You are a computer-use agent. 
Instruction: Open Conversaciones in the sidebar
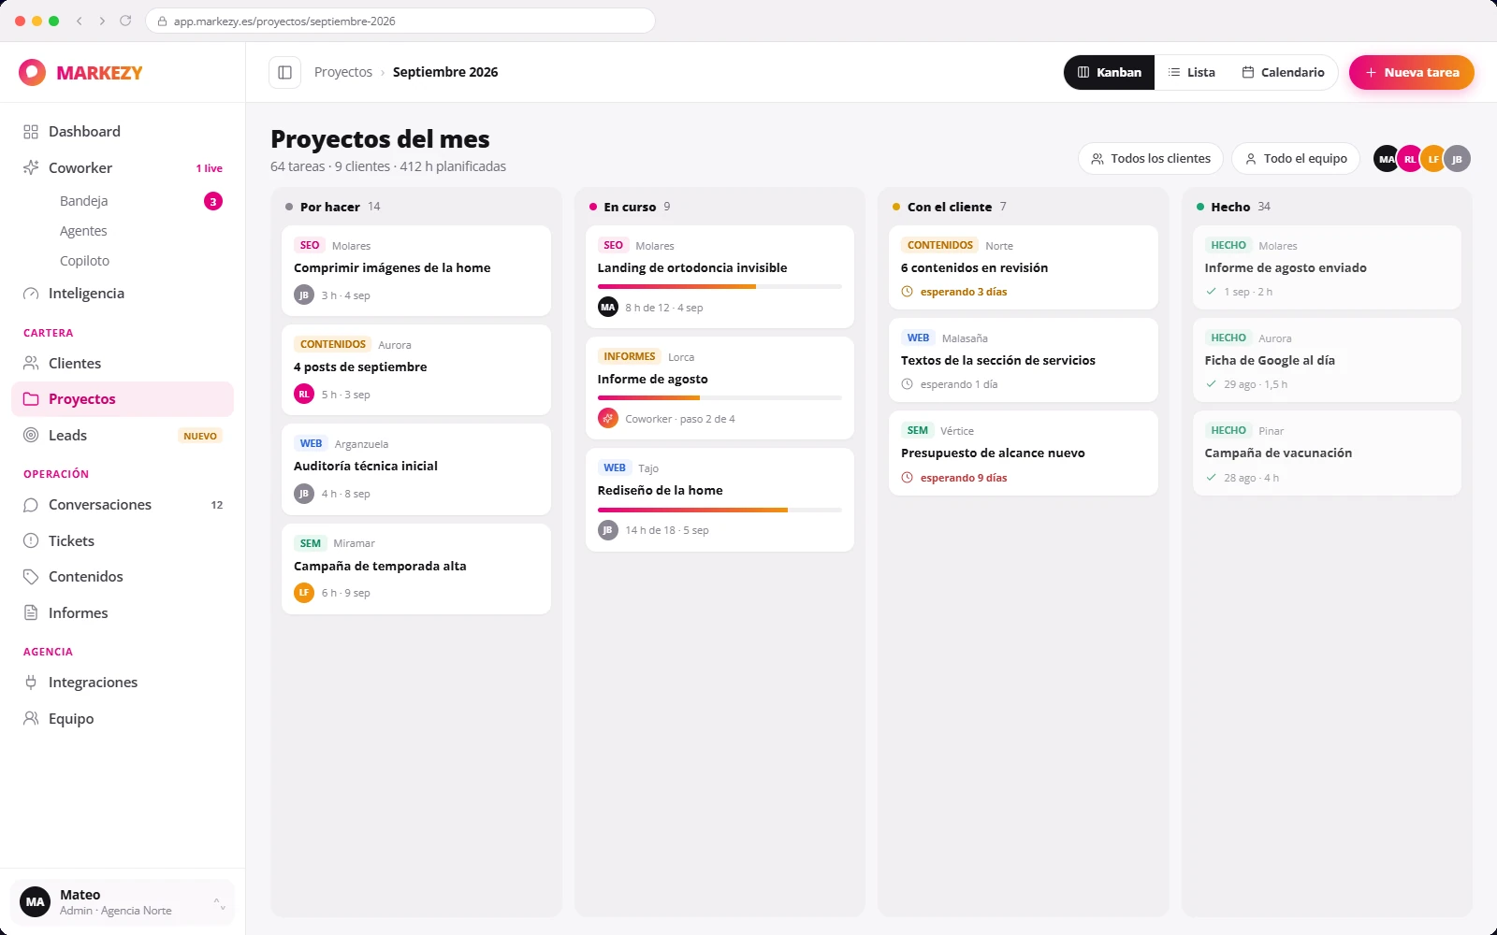(x=123, y=505)
